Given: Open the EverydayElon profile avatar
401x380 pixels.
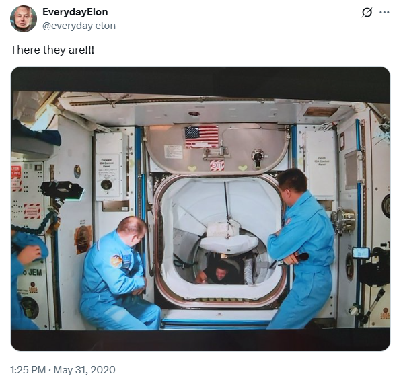Looking at the screenshot, I should click(24, 19).
